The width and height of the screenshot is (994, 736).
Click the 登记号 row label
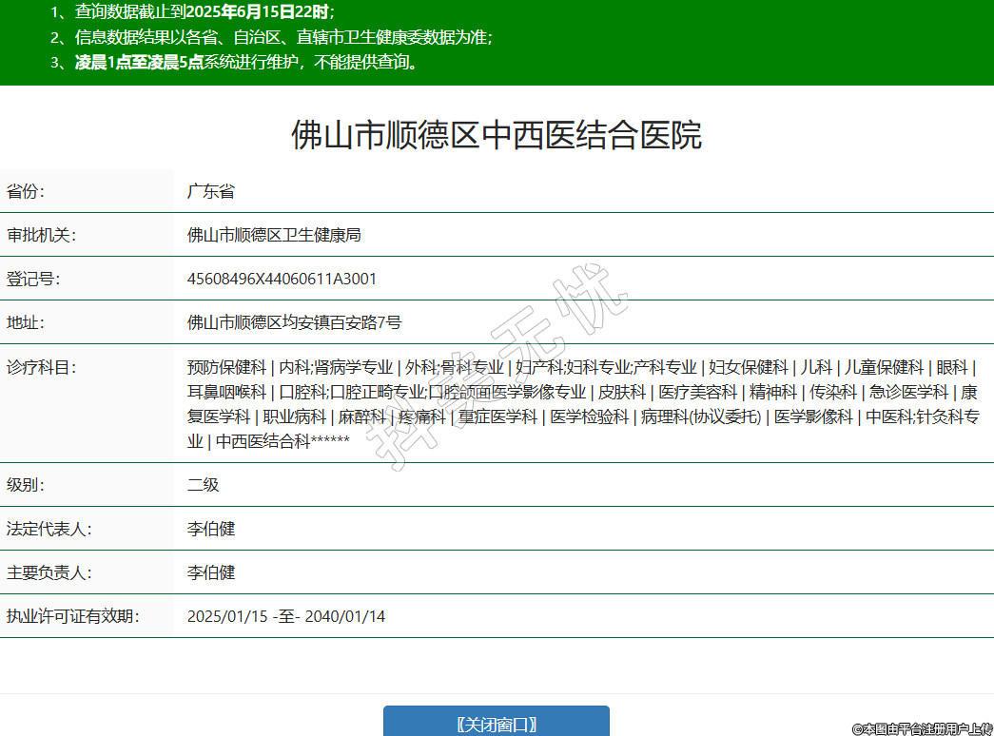tap(33, 279)
